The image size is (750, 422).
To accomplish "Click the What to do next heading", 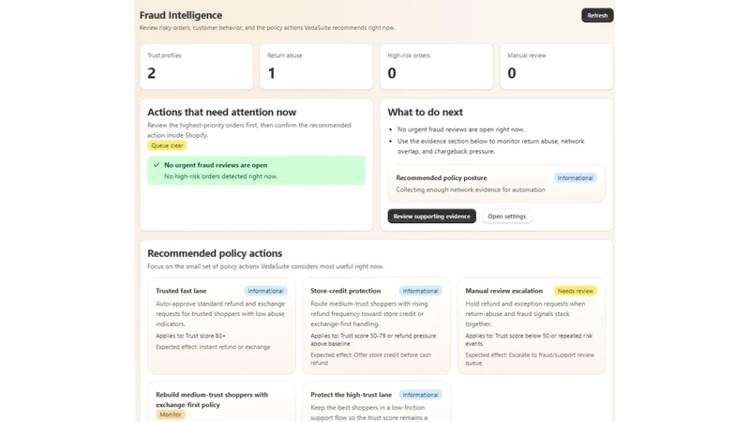I will point(426,112).
